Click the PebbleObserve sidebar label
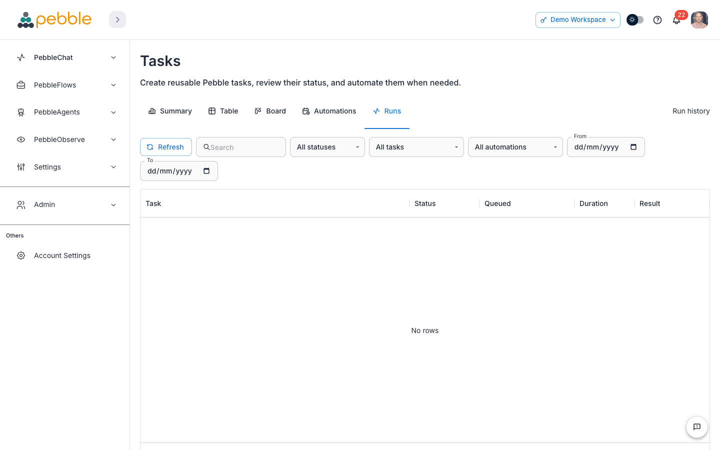This screenshot has height=450, width=720. (x=59, y=139)
